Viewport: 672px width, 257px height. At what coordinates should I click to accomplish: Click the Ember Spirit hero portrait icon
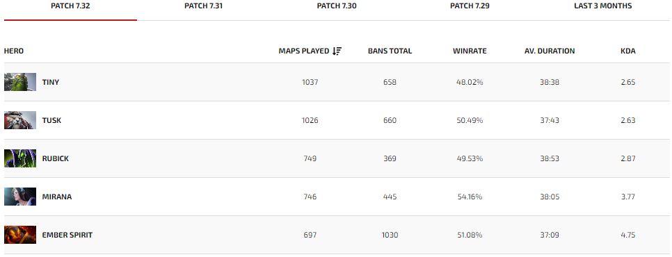pyautogui.click(x=20, y=235)
